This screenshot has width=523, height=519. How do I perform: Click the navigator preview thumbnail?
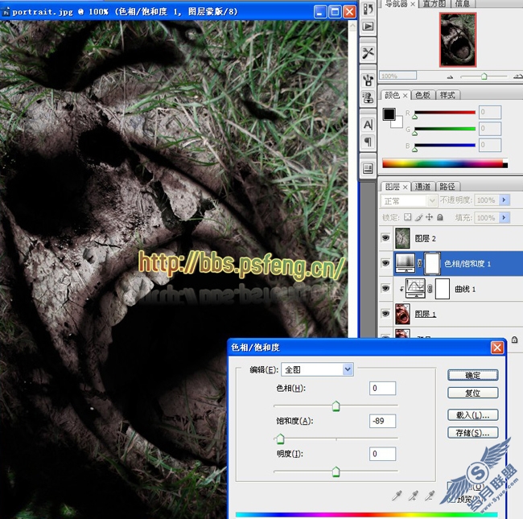tap(458, 39)
